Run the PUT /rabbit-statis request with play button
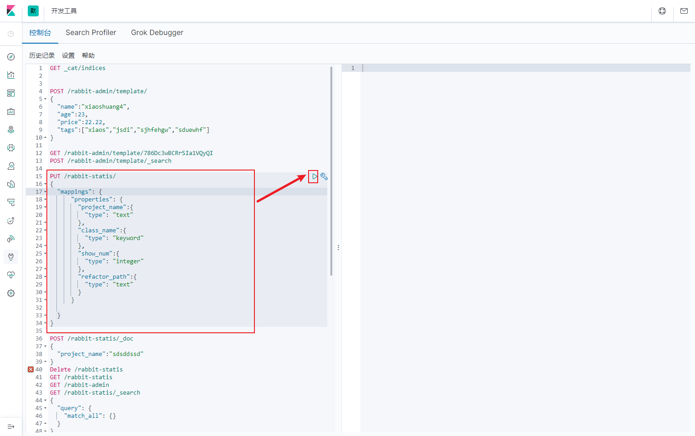This screenshot has height=436, width=695. click(x=314, y=176)
